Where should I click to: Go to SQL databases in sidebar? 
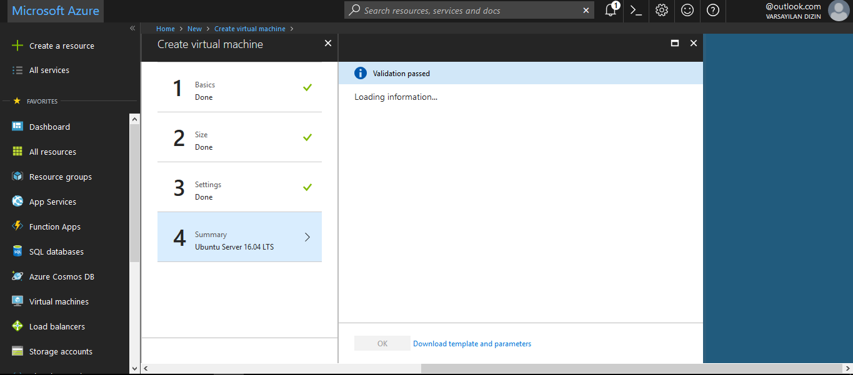tap(56, 251)
